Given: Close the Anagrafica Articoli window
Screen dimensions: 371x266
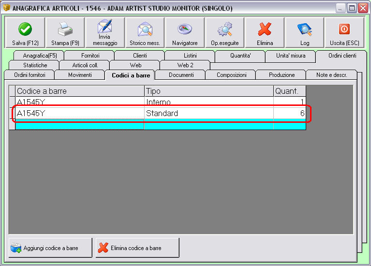Looking at the screenshot, I should point(363,8).
